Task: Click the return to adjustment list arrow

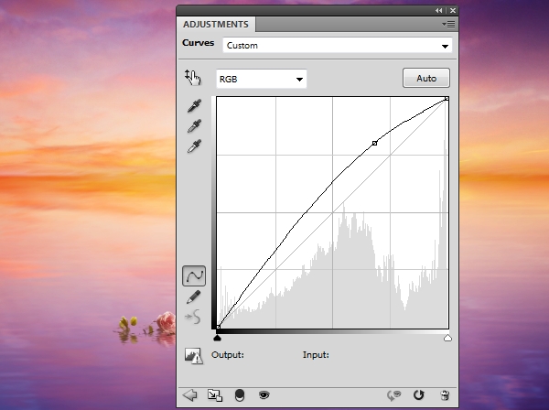Action: click(190, 395)
